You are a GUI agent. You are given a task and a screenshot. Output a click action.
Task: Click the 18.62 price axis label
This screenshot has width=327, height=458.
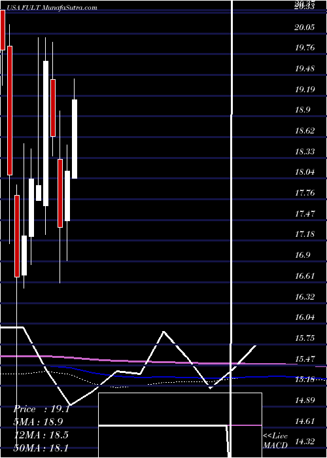tap(305, 131)
